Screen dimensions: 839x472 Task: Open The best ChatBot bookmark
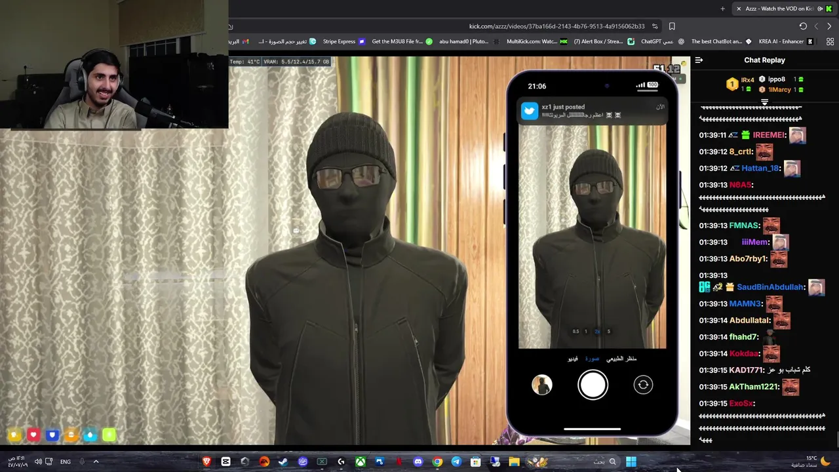pyautogui.click(x=722, y=41)
